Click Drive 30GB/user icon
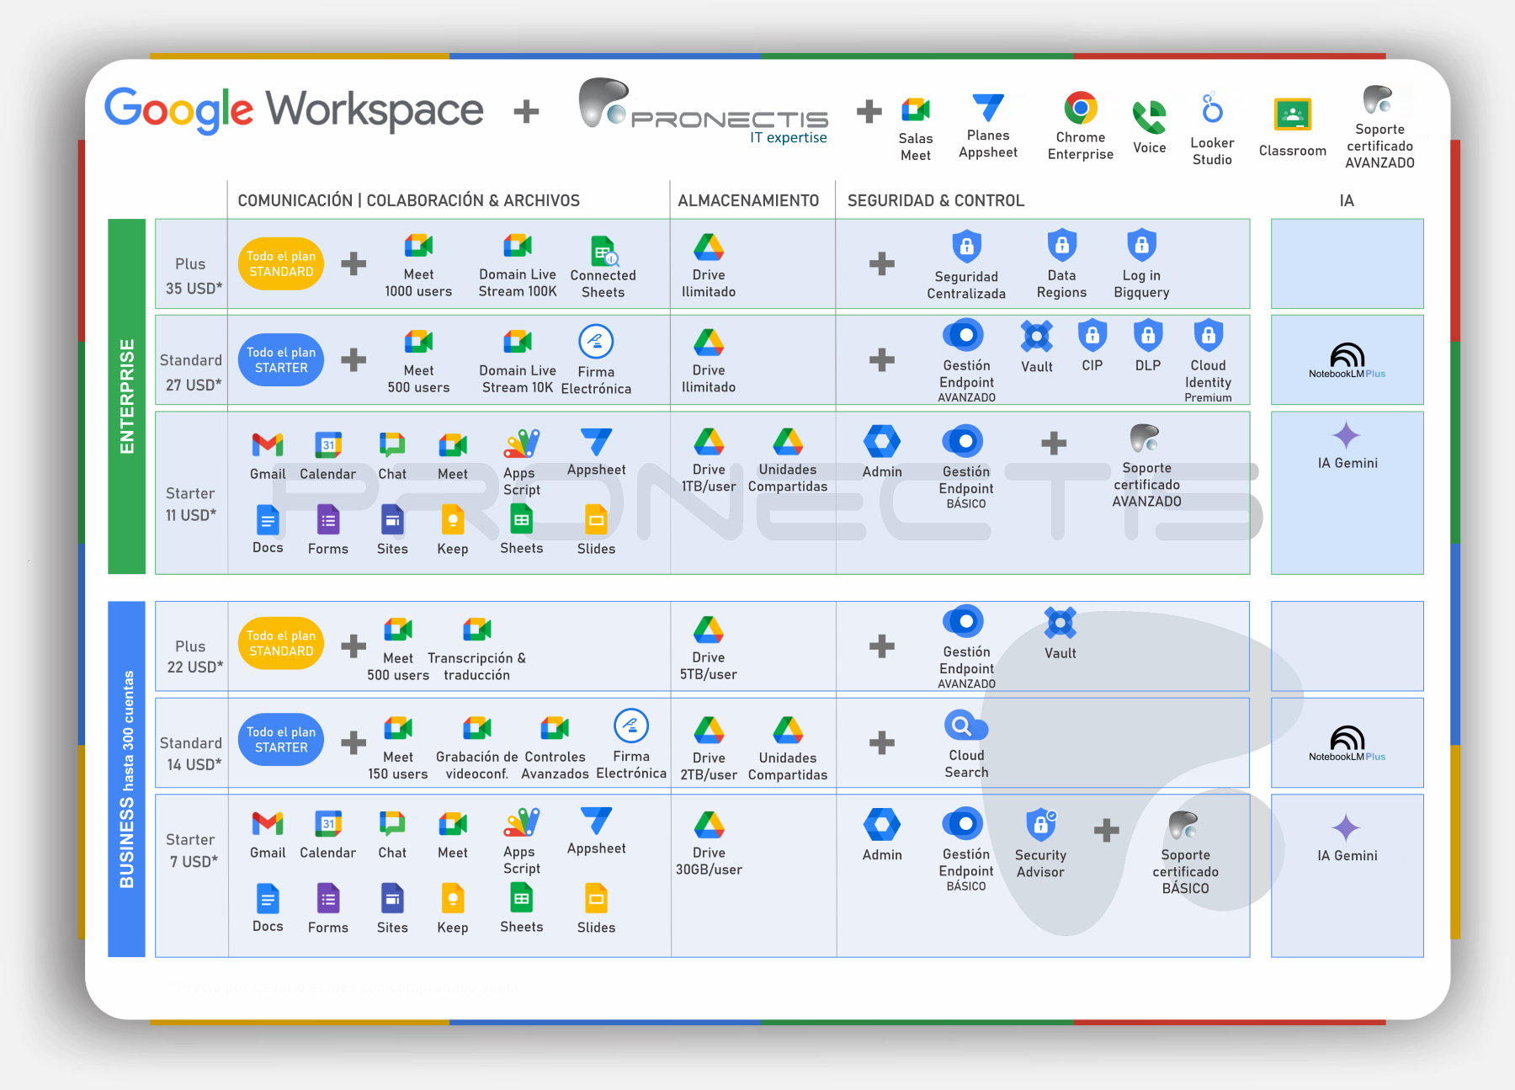The image size is (1515, 1090). point(709,825)
